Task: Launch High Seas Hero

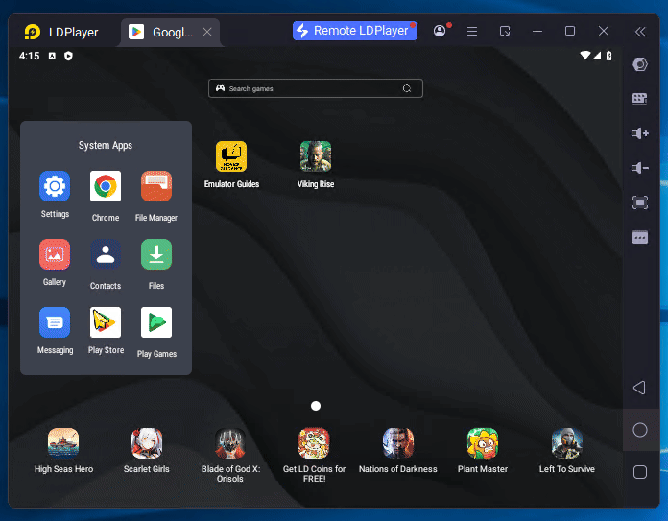Action: tap(63, 443)
